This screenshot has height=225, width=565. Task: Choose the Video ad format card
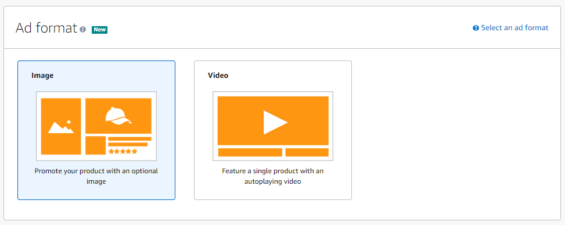pos(273,130)
